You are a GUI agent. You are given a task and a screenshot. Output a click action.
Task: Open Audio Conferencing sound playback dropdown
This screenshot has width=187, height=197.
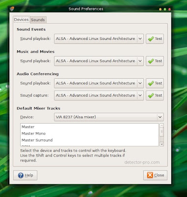(x=99, y=83)
